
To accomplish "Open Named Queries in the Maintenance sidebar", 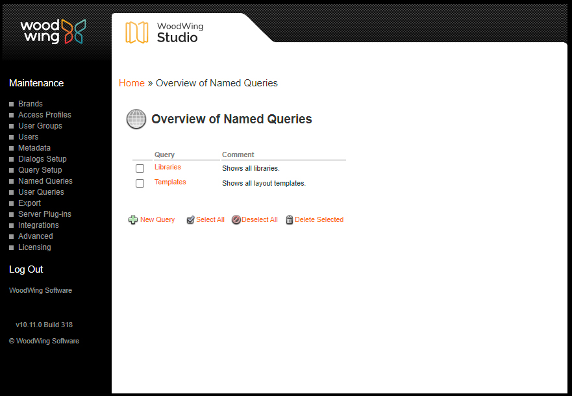I will click(x=45, y=180).
